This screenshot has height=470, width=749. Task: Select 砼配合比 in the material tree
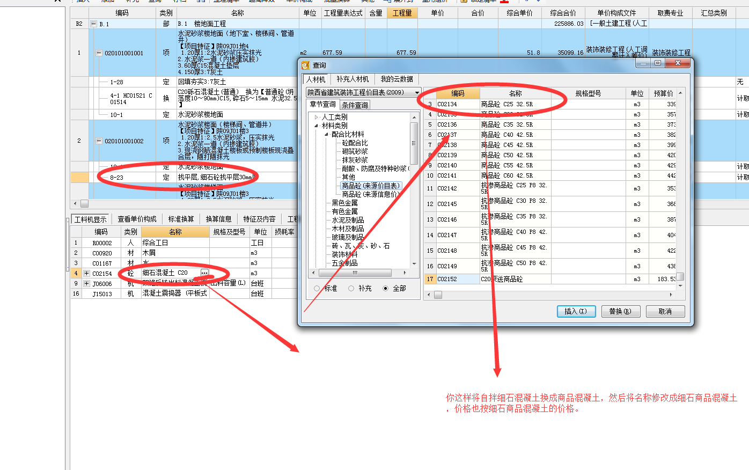(x=355, y=143)
